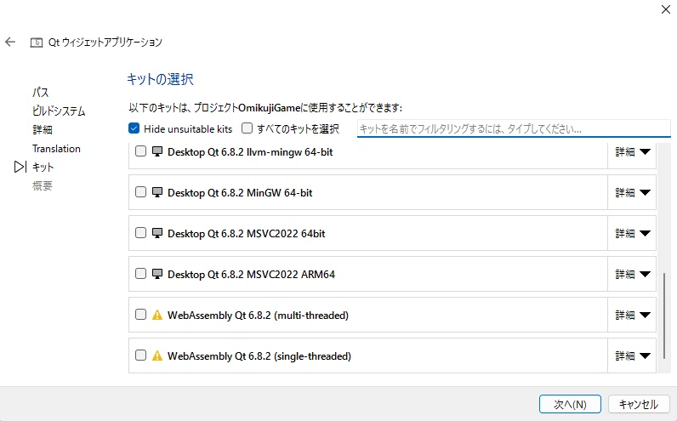This screenshot has width=677, height=421.
Task: Tick the Desktop Qt 6.8.2 MinGW 64-bit checkbox
Action: click(x=140, y=191)
